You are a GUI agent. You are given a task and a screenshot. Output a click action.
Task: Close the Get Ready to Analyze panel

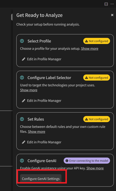(x=112, y=15)
